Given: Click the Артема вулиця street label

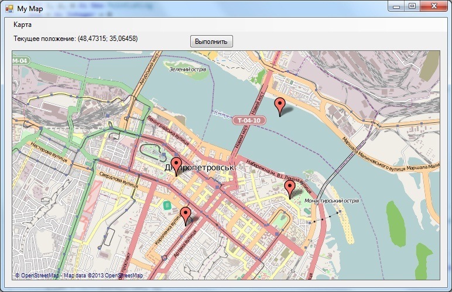Looking at the screenshot, I should click(186, 243).
